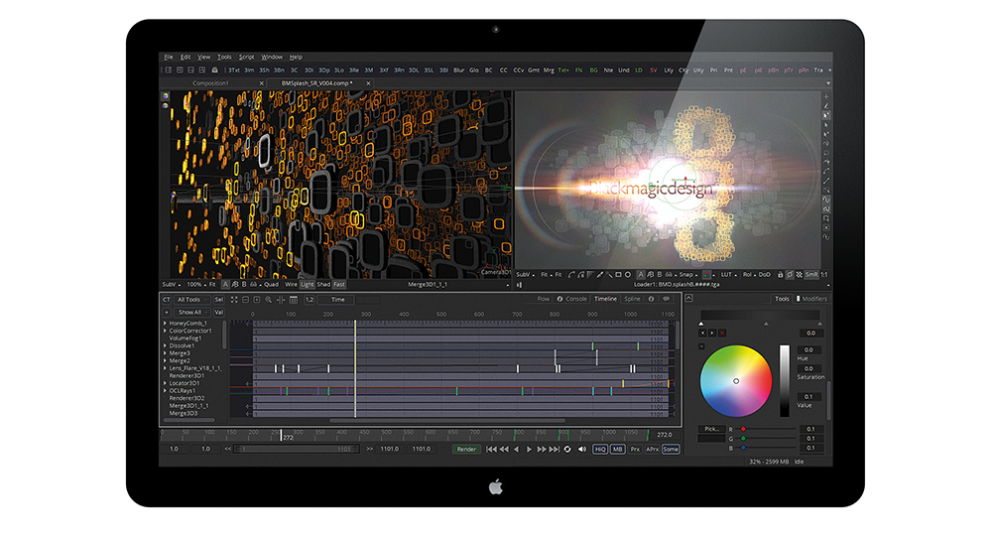992x543 pixels.
Task: Click the Pick... color button
Action: click(710, 429)
